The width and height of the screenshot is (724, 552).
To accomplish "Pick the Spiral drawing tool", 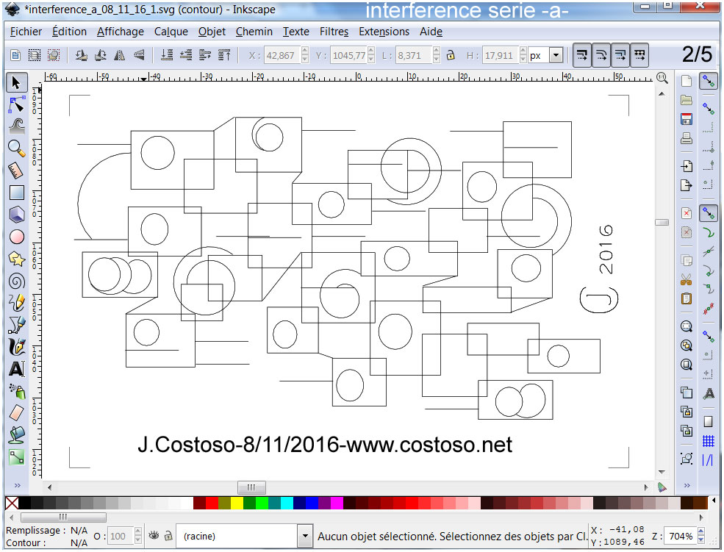I will [x=16, y=281].
